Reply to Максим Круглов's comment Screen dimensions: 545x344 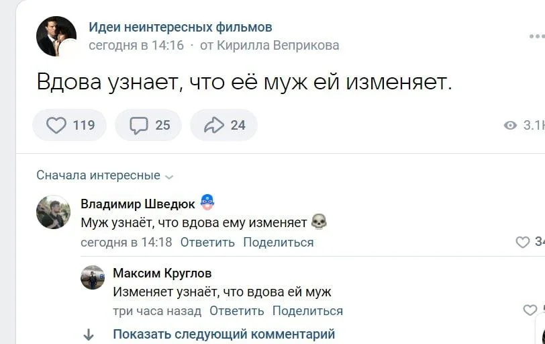coord(236,310)
